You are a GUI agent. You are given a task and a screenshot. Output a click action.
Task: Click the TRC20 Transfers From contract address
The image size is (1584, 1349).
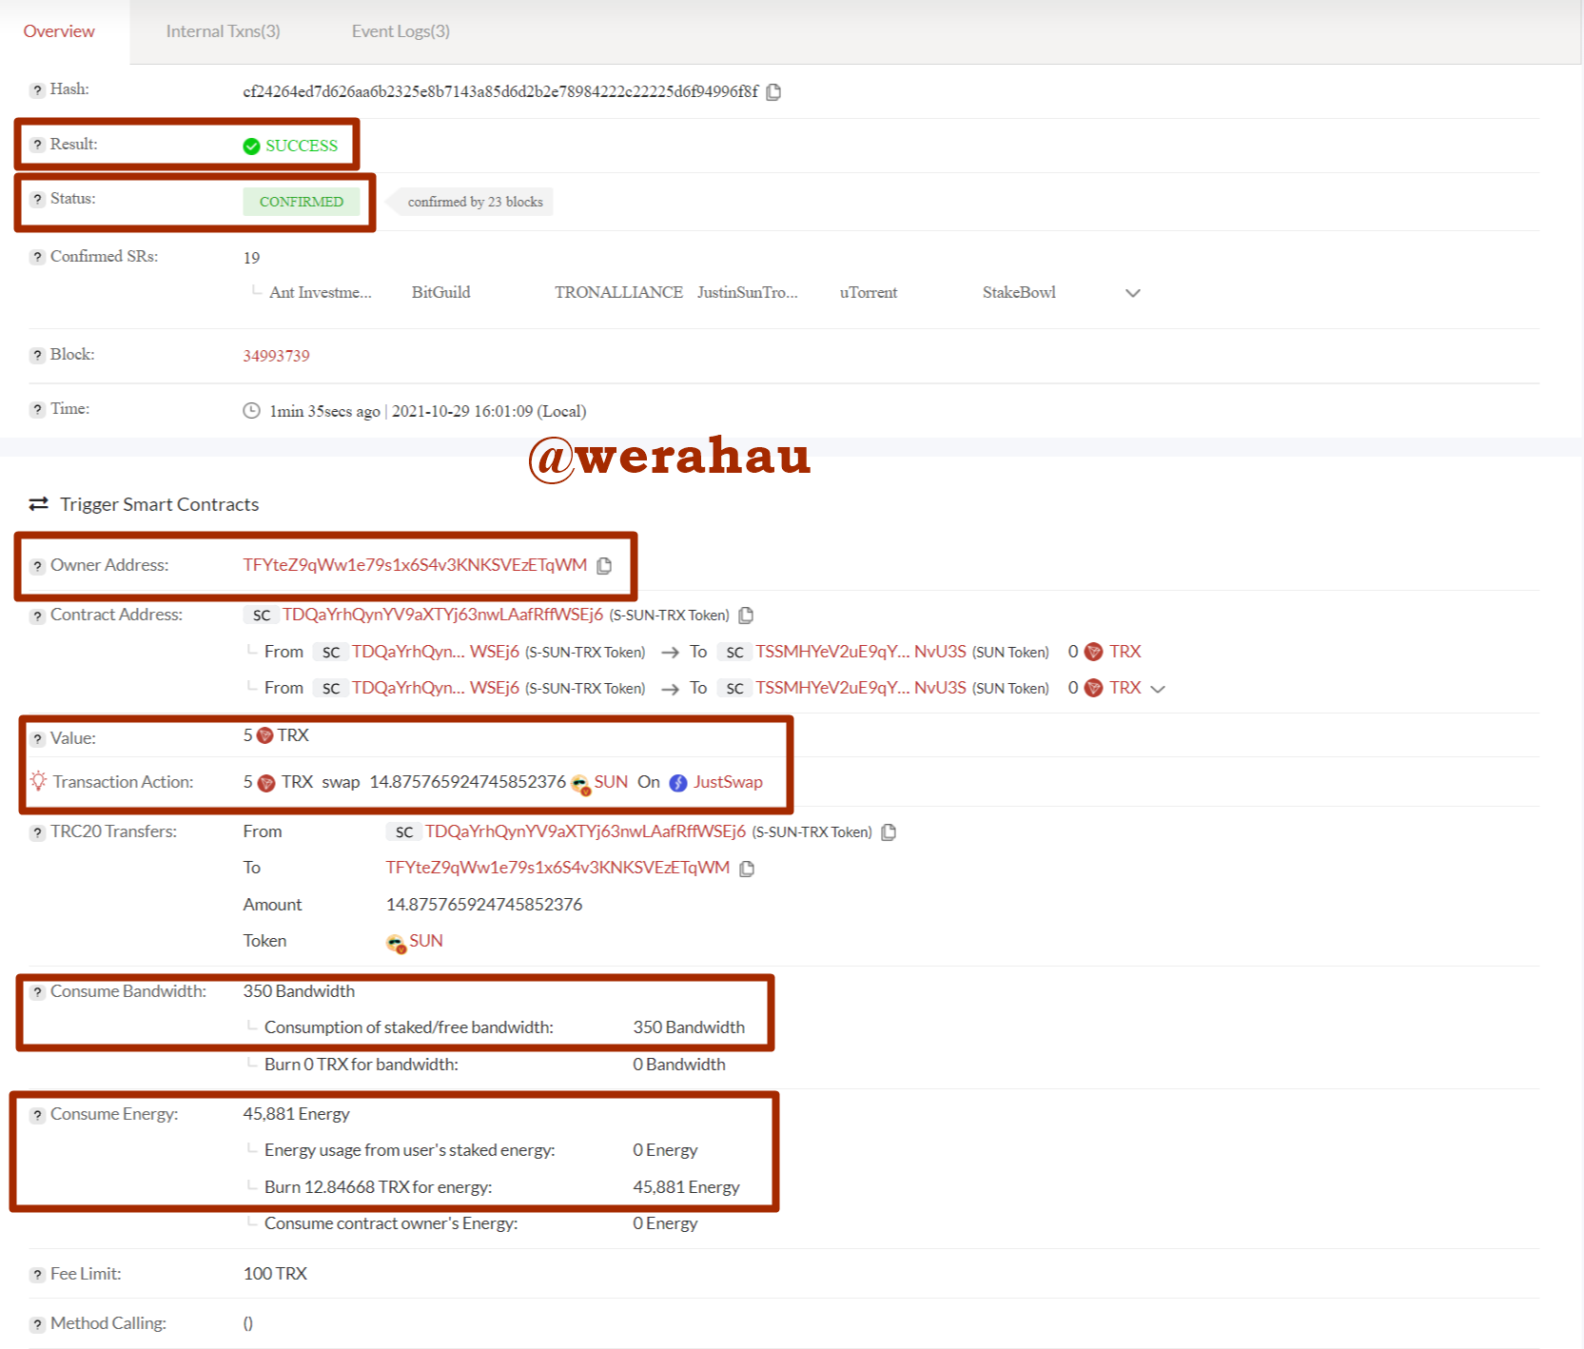point(585,831)
